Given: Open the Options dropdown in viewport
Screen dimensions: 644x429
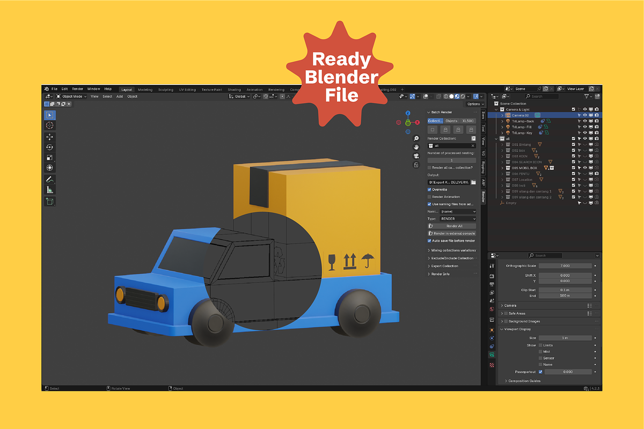Looking at the screenshot, I should pyautogui.click(x=474, y=104).
